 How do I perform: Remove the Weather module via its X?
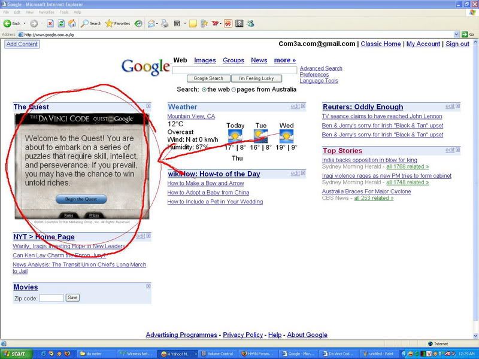[x=303, y=106]
